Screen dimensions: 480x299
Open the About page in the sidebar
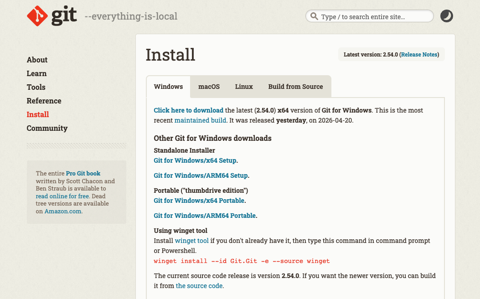(37, 60)
